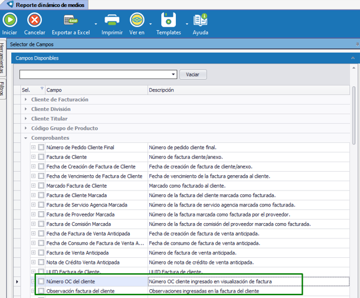This screenshot has height=298, width=360.
Task: Sort by the Descripción column header
Action: point(248,90)
